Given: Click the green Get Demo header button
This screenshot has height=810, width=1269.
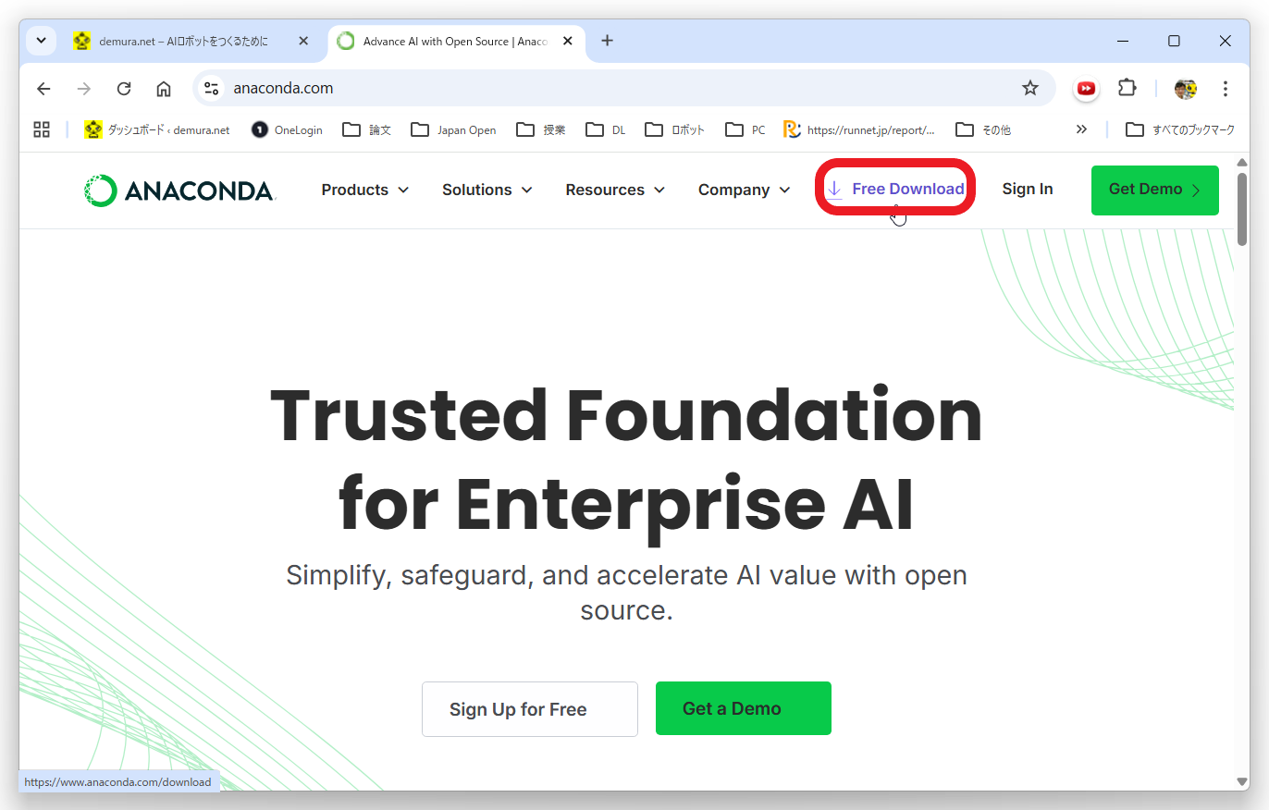Looking at the screenshot, I should 1154,190.
